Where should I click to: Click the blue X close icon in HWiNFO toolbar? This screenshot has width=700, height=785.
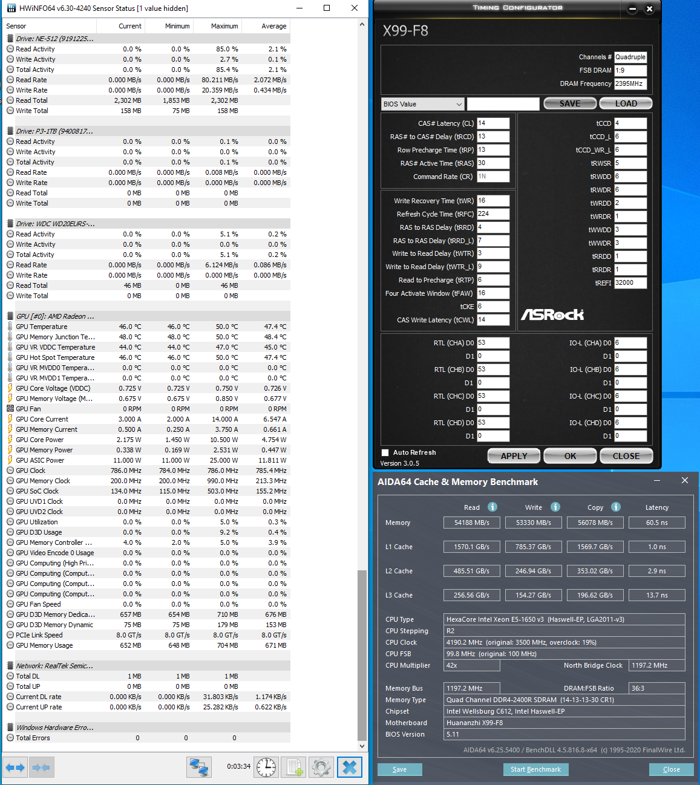tap(349, 767)
